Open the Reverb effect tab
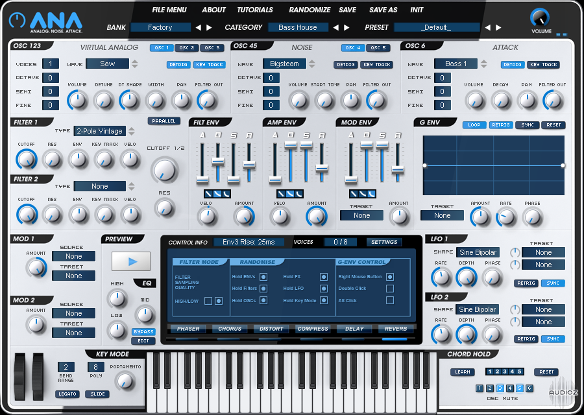Viewport: 584px width, 415px height. point(396,329)
